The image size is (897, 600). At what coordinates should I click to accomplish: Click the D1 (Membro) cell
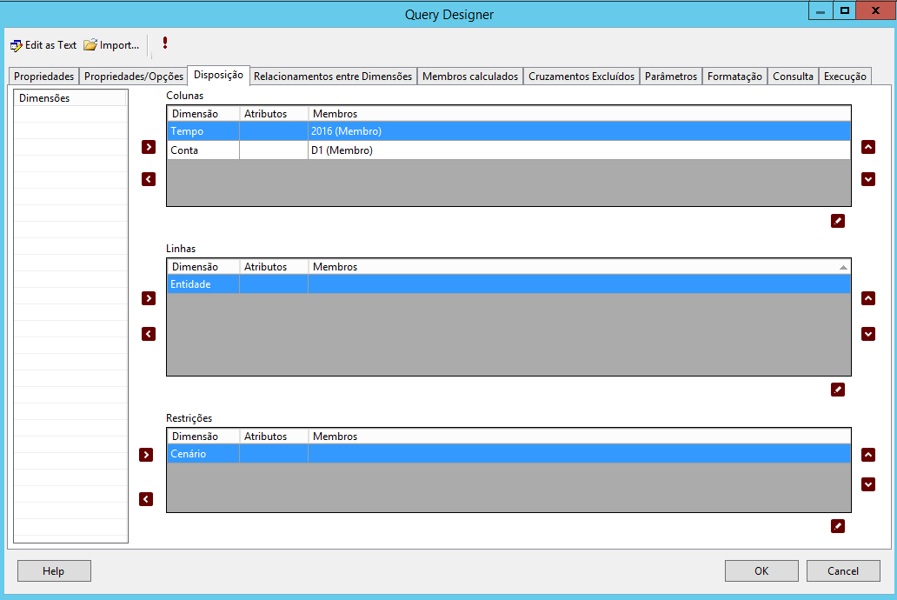click(579, 150)
